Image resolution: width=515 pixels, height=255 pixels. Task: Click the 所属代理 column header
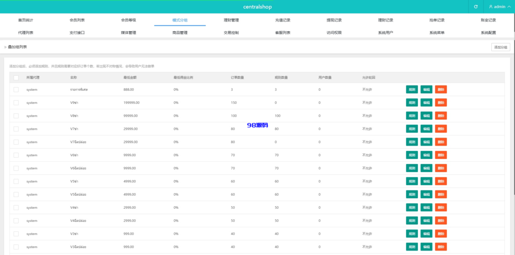33,78
